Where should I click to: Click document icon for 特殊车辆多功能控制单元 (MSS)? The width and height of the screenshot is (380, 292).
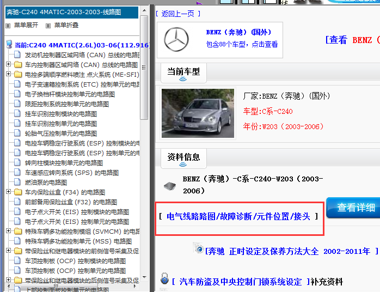pos(17,241)
